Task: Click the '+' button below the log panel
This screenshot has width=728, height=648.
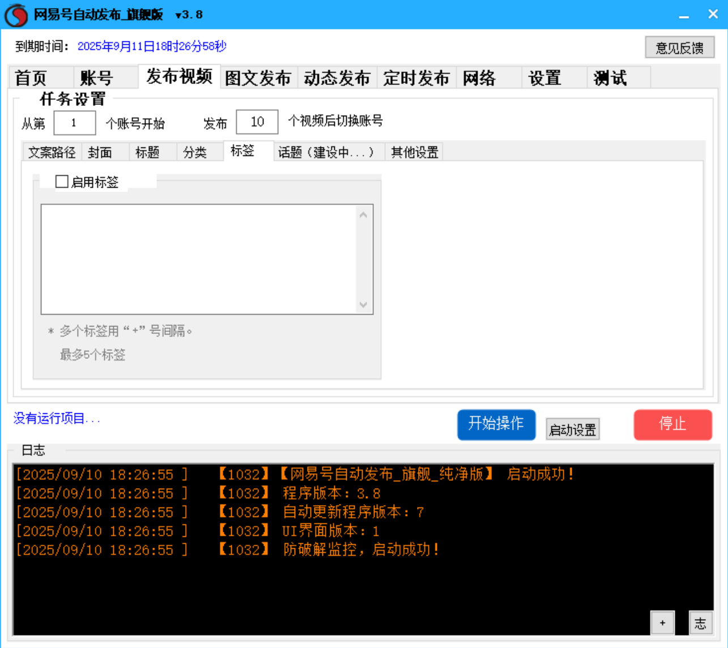Action: (662, 622)
